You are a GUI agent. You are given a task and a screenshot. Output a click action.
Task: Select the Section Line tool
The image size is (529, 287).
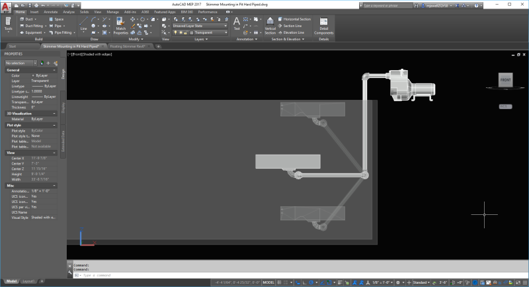click(x=290, y=26)
